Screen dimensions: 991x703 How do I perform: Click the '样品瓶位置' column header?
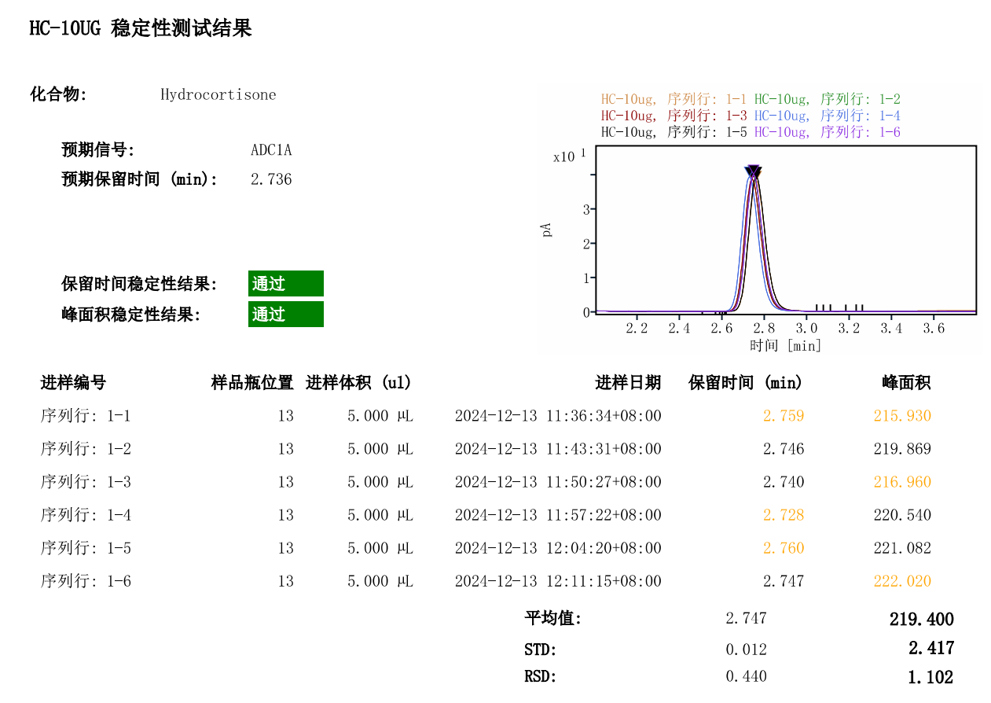click(252, 383)
